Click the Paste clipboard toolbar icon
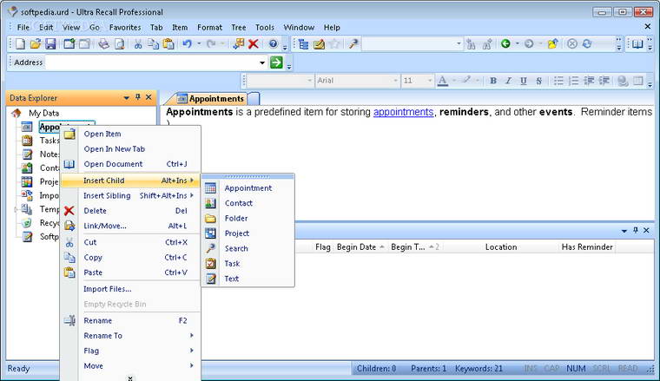Screen dimensions: 660x381 (168, 43)
